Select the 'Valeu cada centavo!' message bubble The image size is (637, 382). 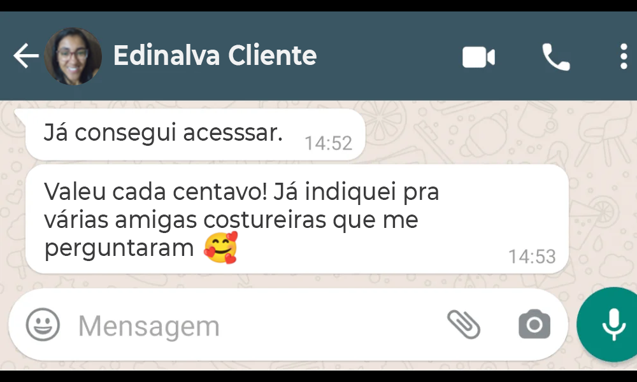pyautogui.click(x=297, y=219)
